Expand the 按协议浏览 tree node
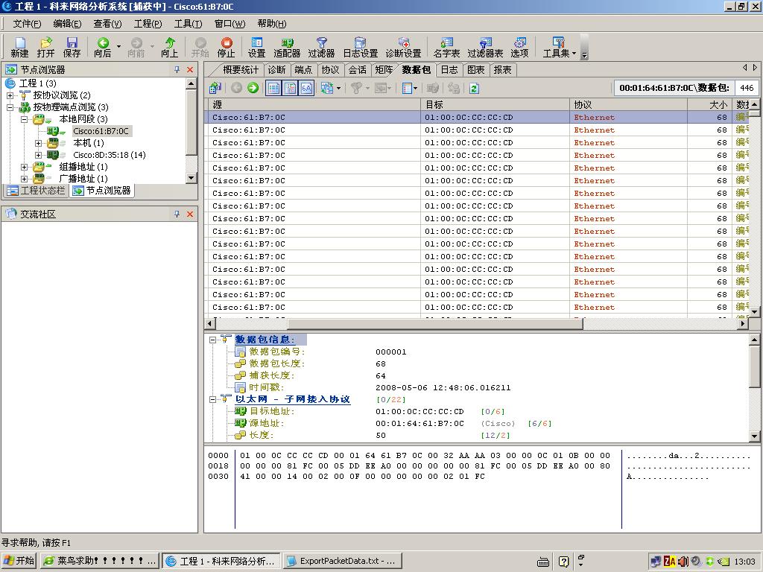The image size is (763, 572). pyautogui.click(x=10, y=95)
